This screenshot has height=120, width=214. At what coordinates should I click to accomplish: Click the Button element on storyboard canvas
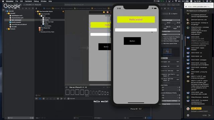coord(105,47)
